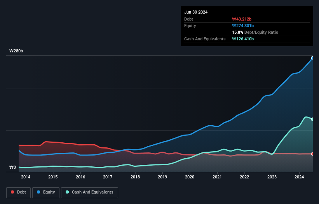Click the 2017 x-axis label

(x=108, y=177)
